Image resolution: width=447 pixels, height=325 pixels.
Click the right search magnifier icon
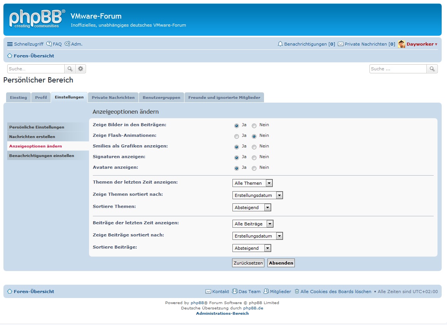[x=432, y=69]
